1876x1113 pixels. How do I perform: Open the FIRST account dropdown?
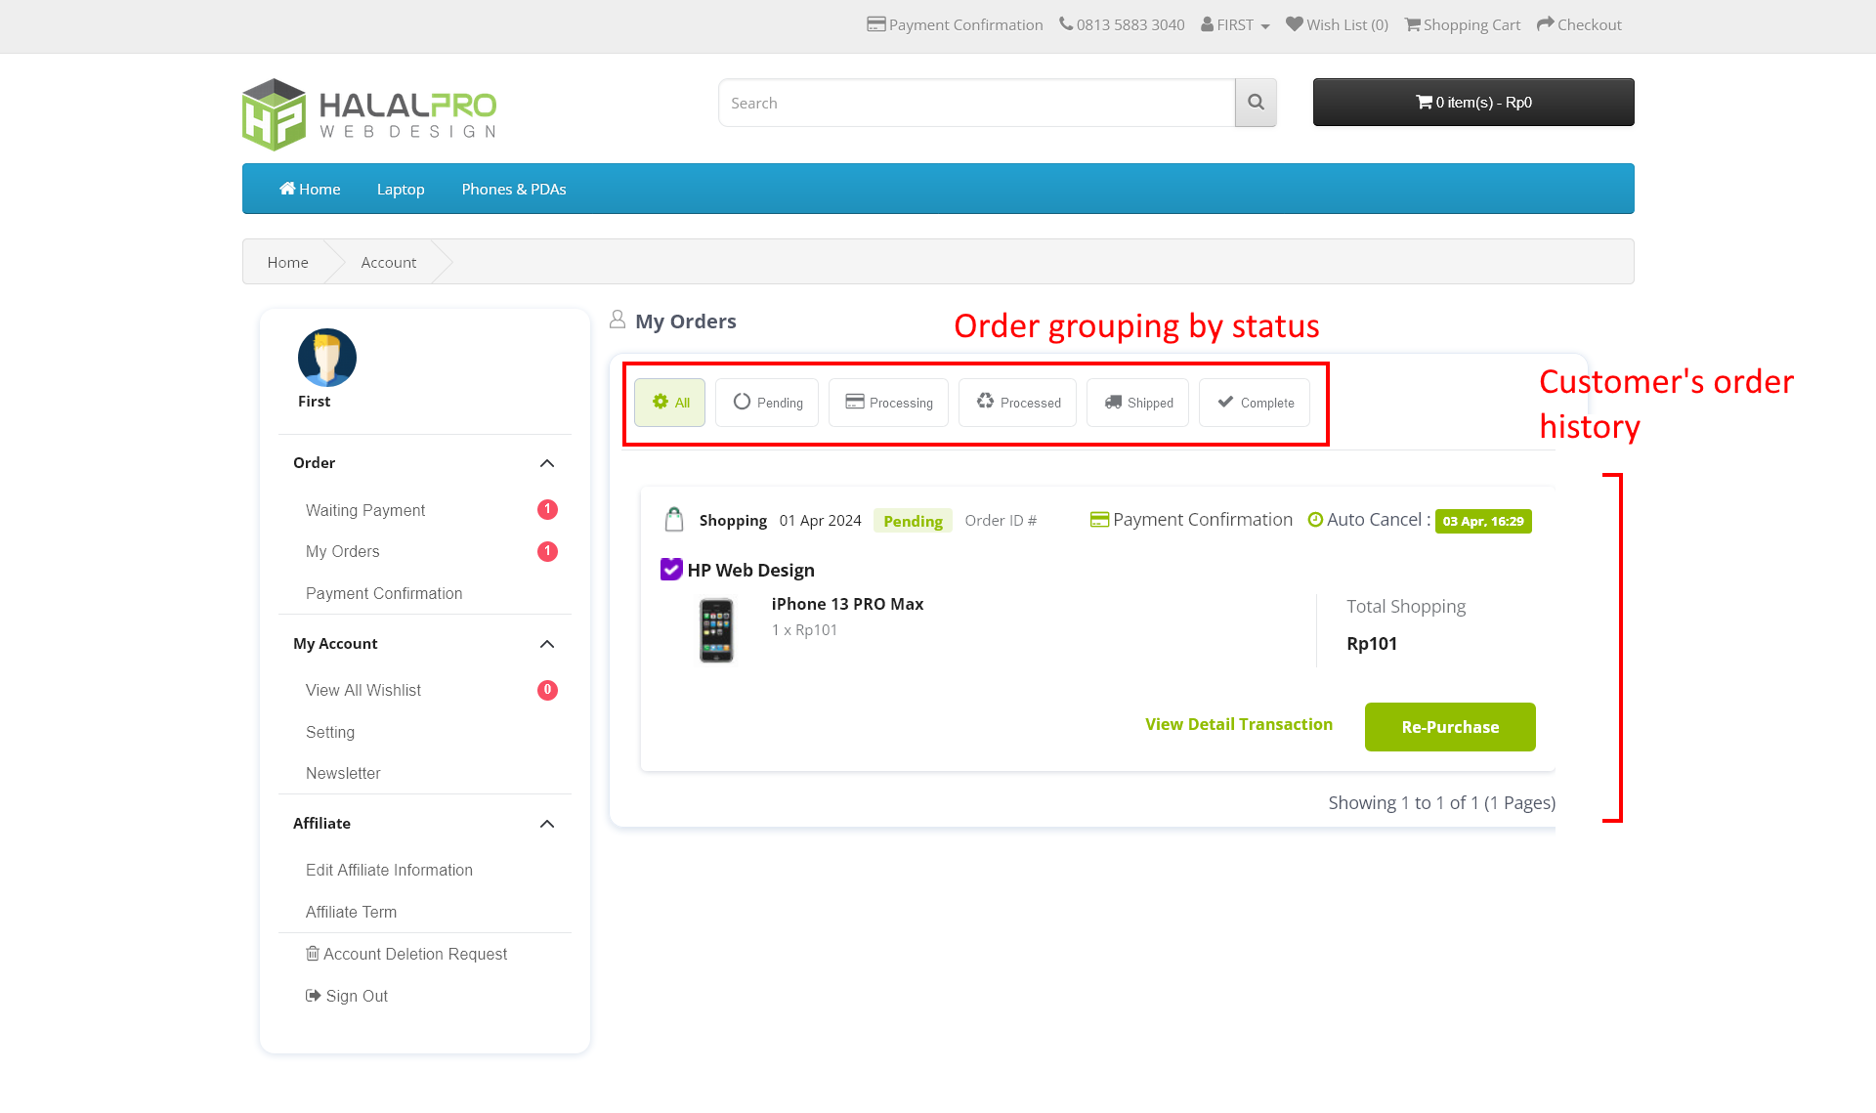1234,23
